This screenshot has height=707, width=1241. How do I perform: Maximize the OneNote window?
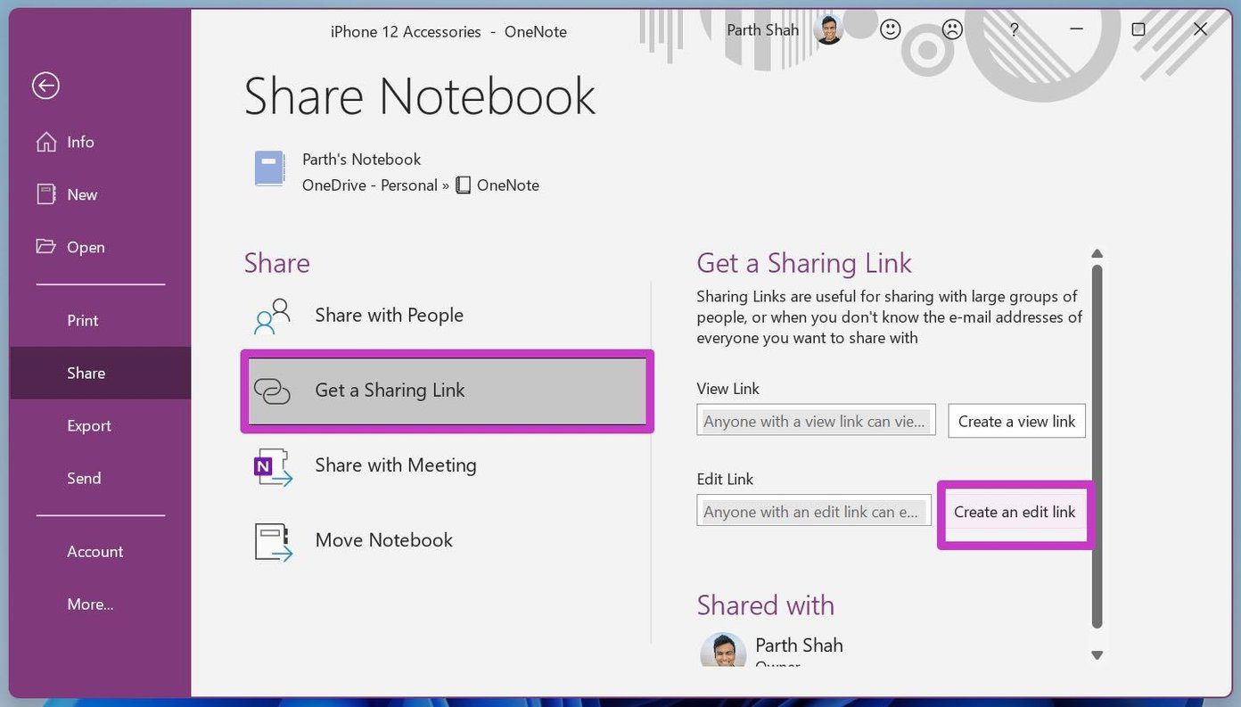click(1138, 29)
